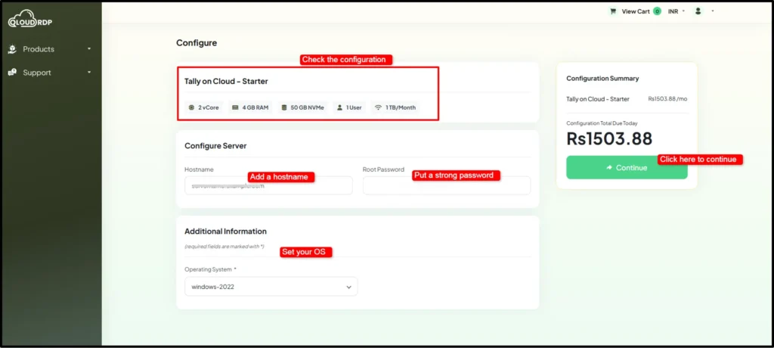774x348 pixels.
Task: Click the cart count badge
Action: (657, 11)
